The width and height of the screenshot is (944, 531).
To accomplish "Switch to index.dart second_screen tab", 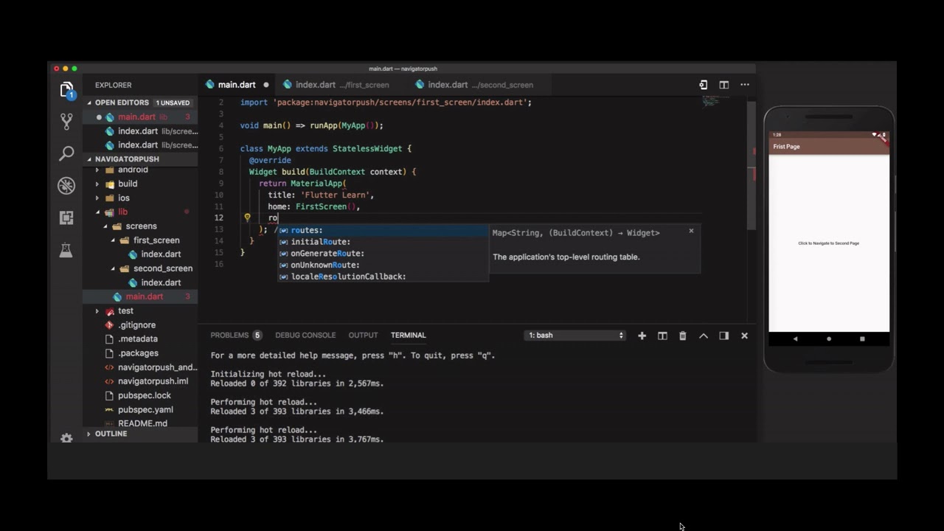I will pos(480,85).
